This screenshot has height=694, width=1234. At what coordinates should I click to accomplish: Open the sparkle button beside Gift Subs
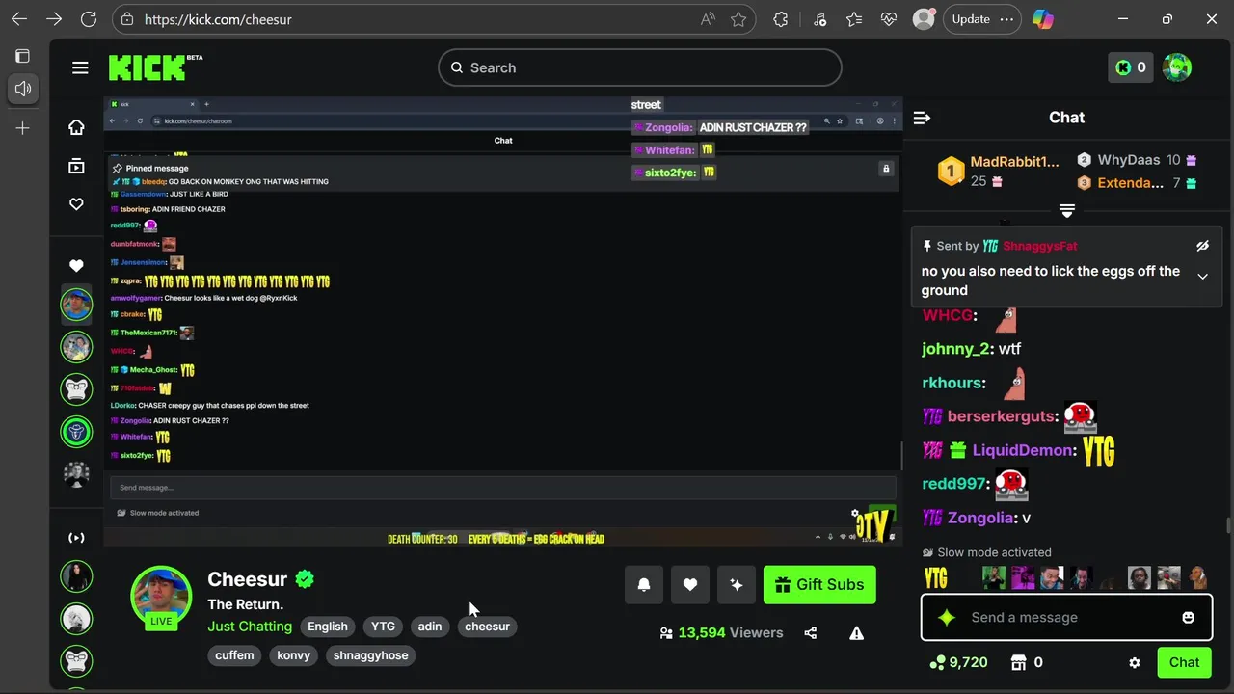(x=737, y=584)
